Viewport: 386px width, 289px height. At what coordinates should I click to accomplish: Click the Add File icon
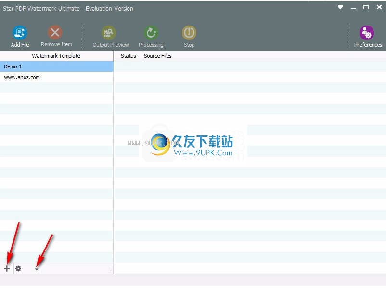[20, 33]
